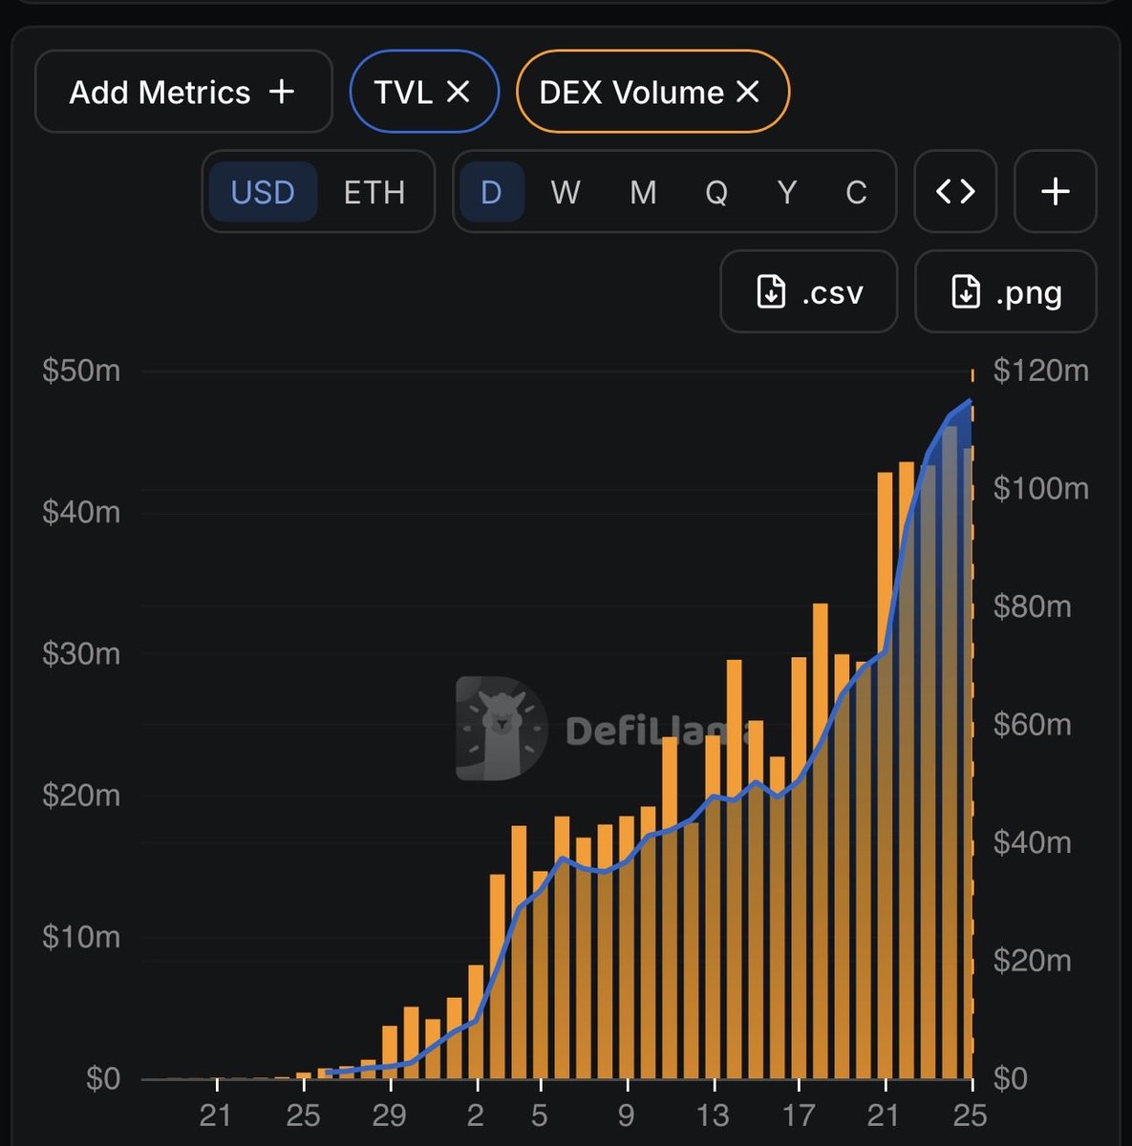The image size is (1132, 1146).
Task: Click the orange volume bar above date 21 on right
Action: [x=886, y=775]
